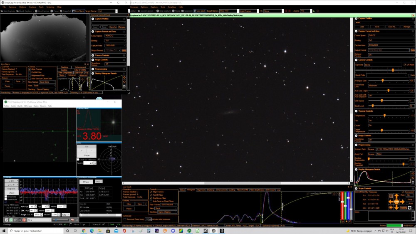The width and height of the screenshot is (416, 234).
Task: Collapse the Camera Controls section in right panel
Action: (356, 60)
